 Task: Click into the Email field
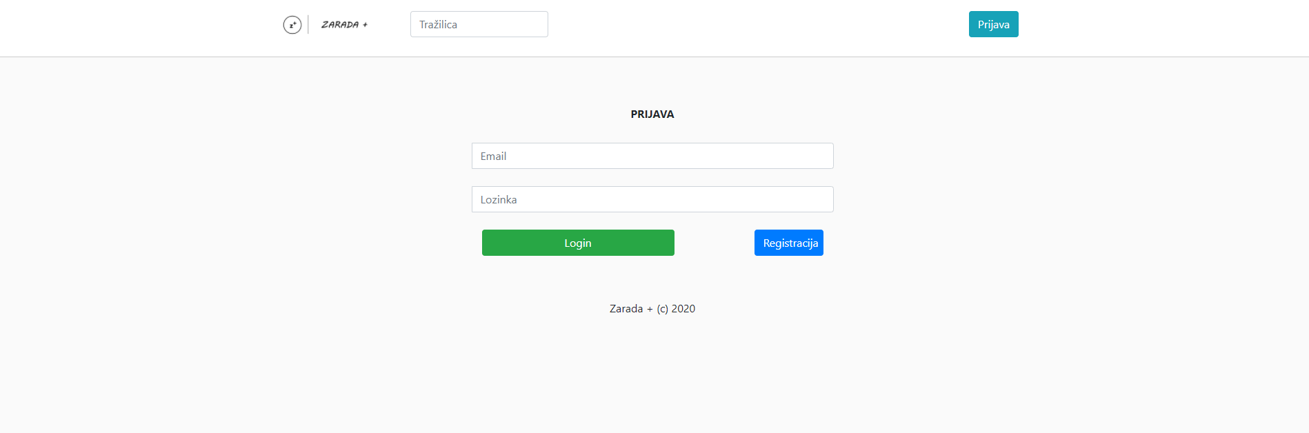(x=652, y=156)
